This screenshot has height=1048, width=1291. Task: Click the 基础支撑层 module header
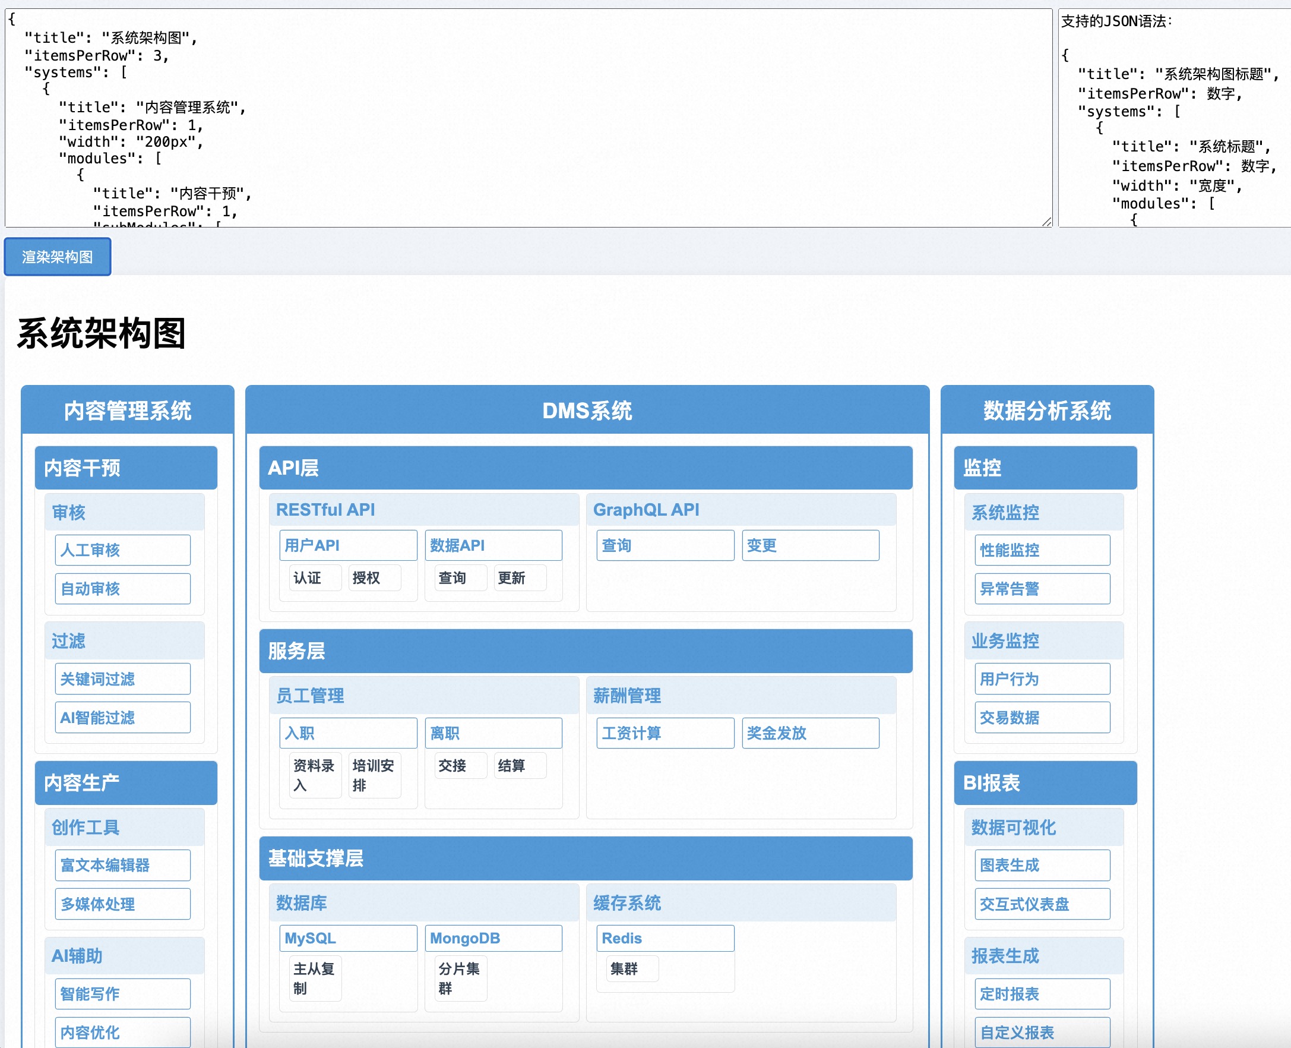[x=586, y=858]
